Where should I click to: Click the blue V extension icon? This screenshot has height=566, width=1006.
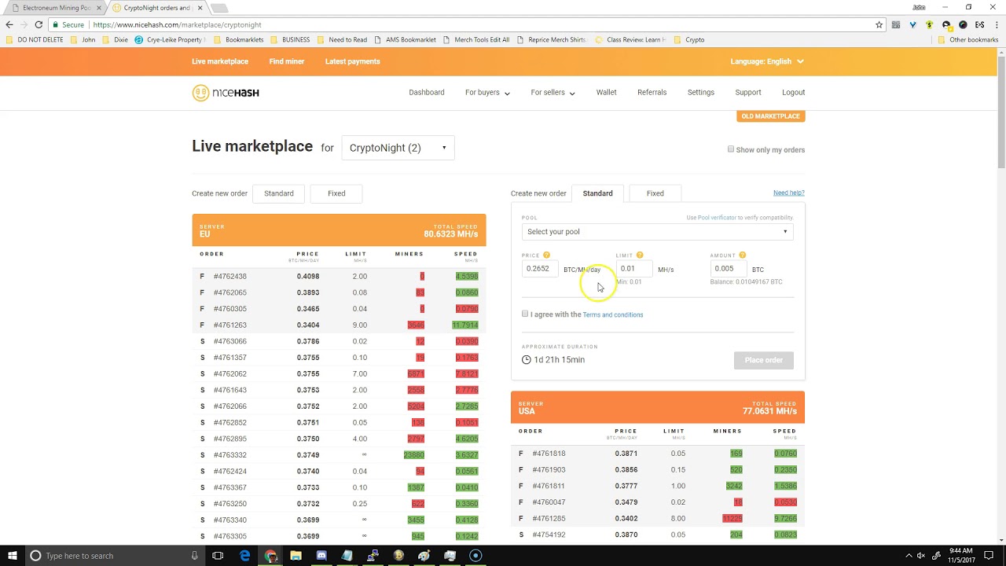[x=912, y=24]
